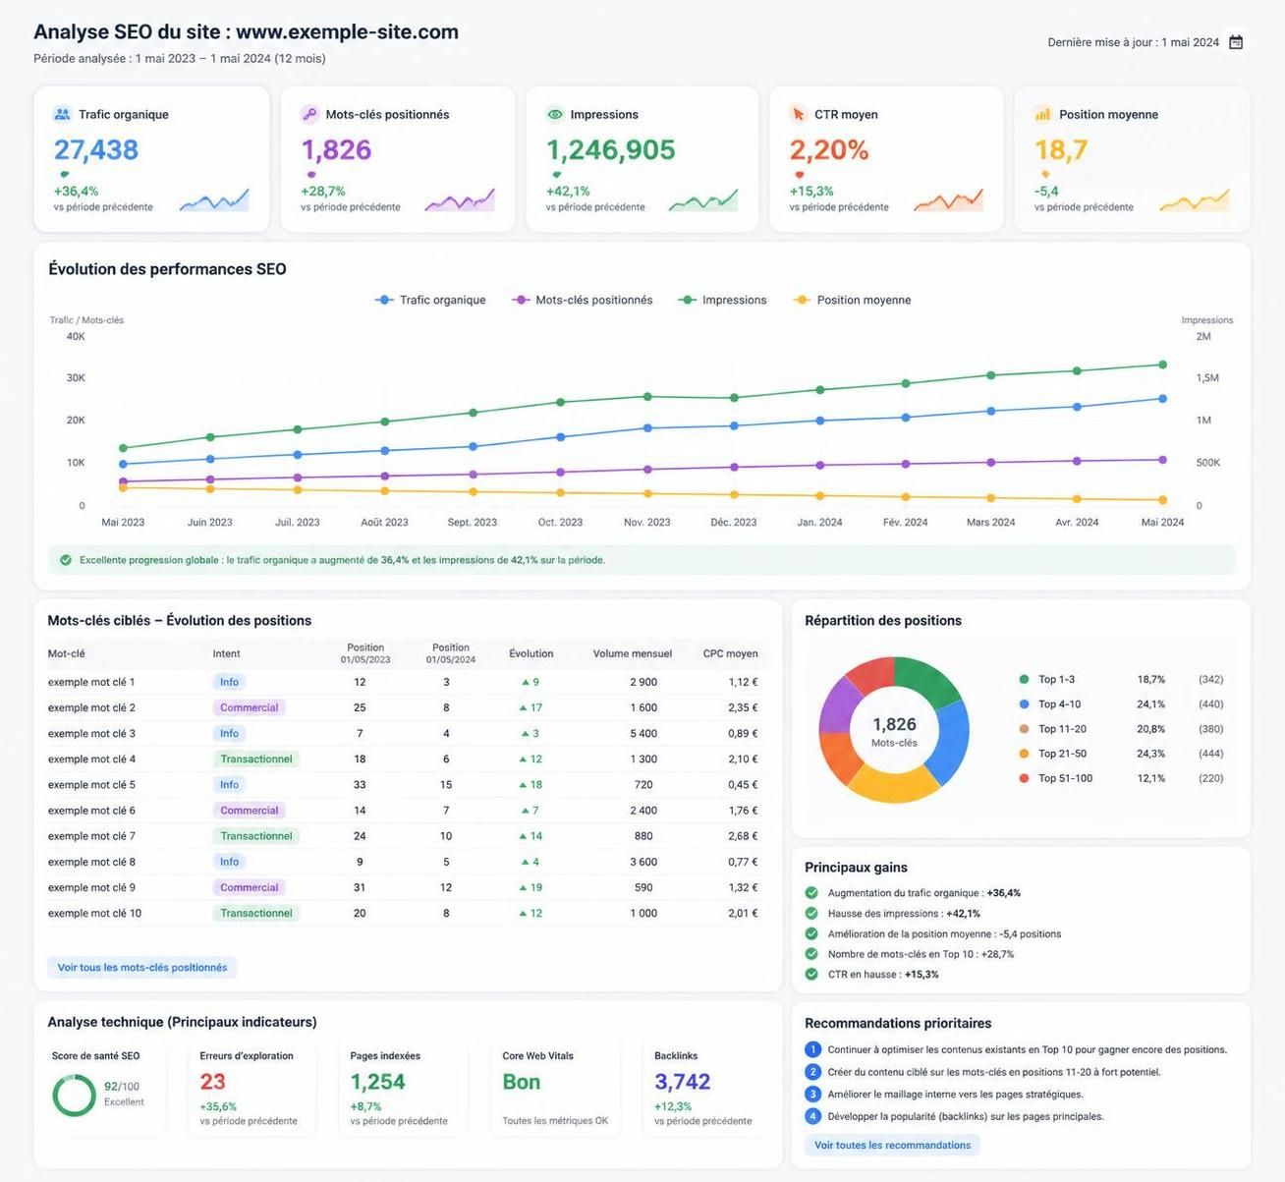The height and width of the screenshot is (1182, 1285).
Task: Click recommendation number 2 badge
Action: [812, 1072]
